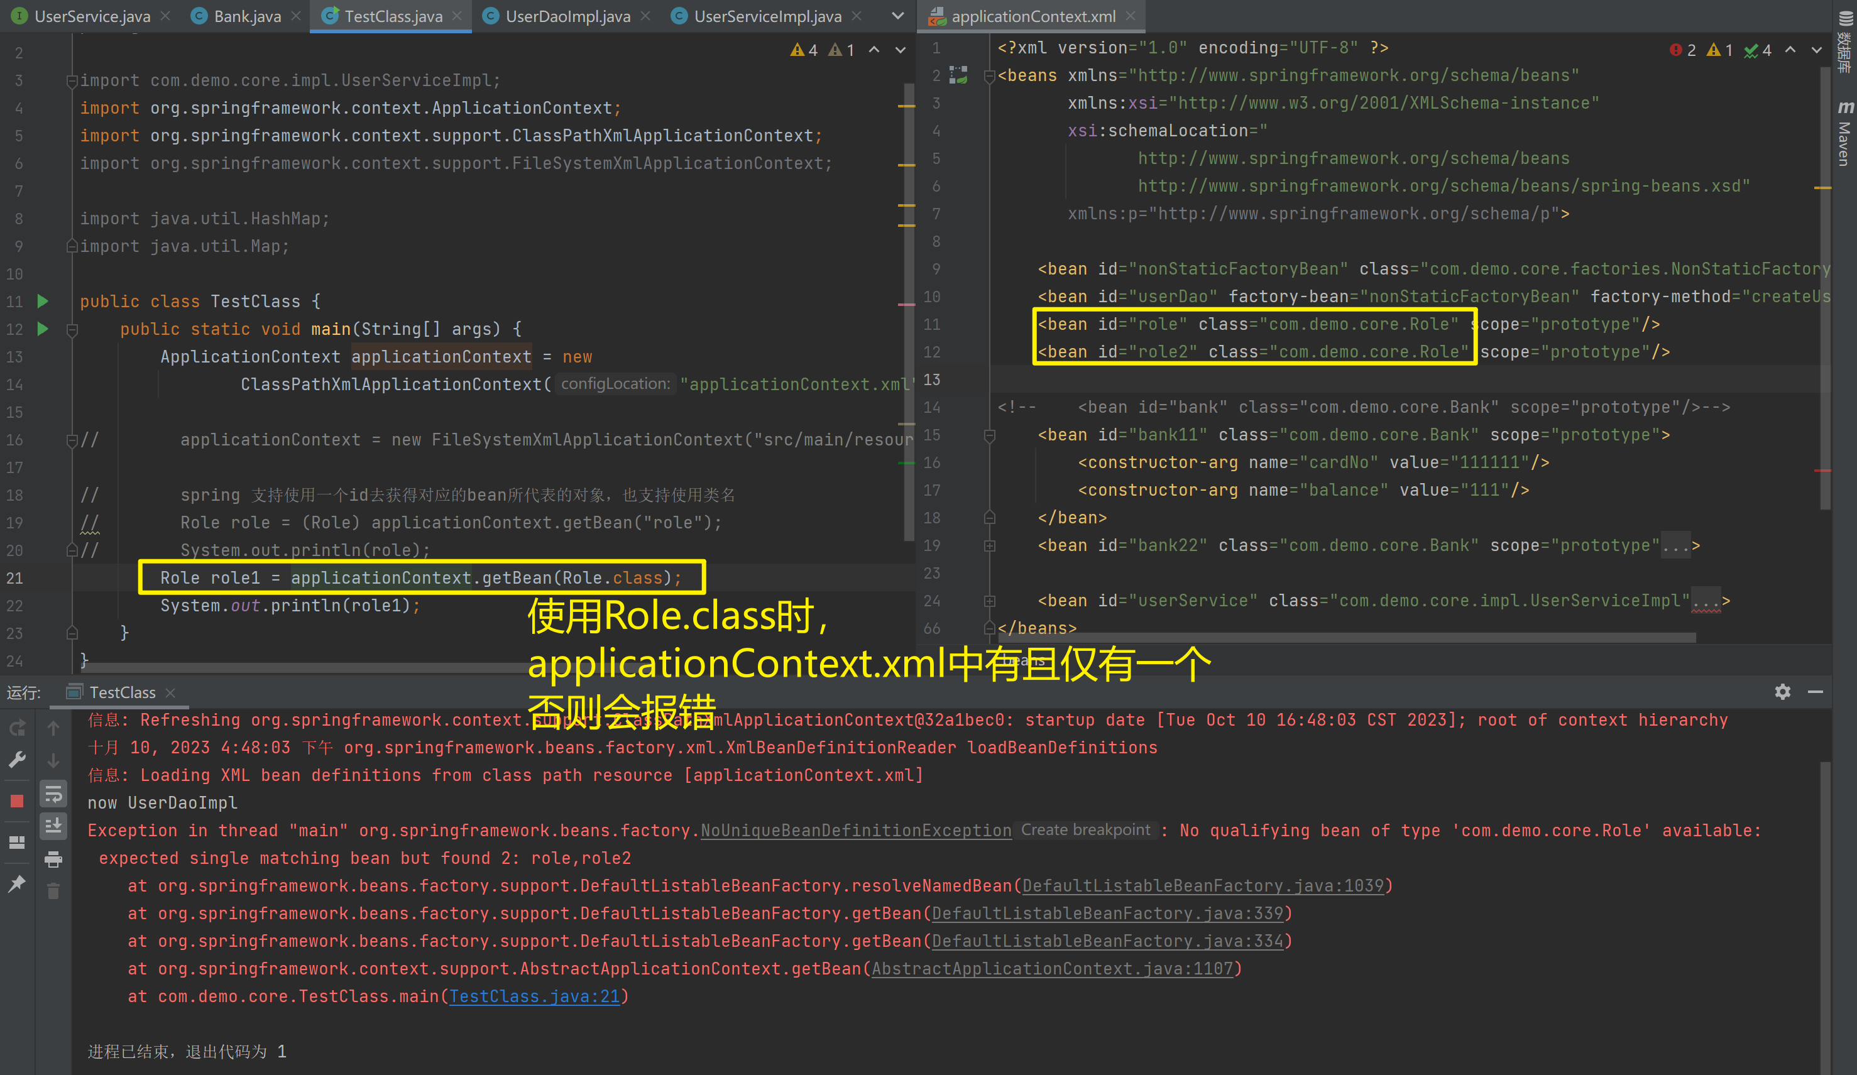The image size is (1857, 1075).
Task: Switch to the Bank.java editor tab
Action: click(247, 16)
